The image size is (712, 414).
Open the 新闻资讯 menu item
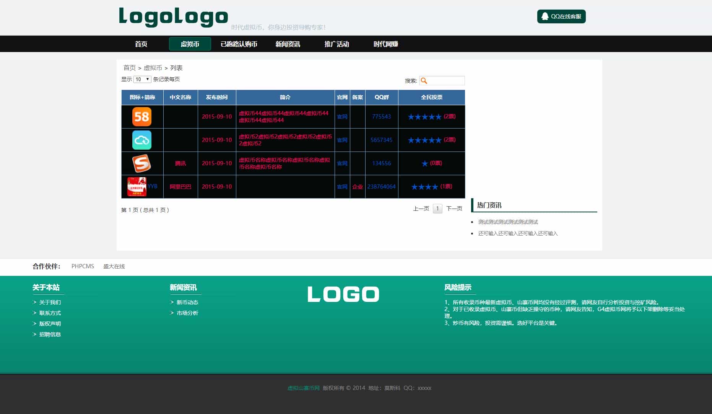(287, 44)
